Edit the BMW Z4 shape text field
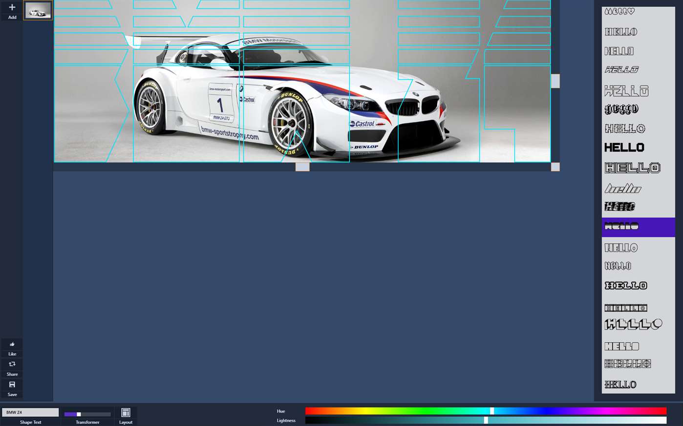 (30, 412)
